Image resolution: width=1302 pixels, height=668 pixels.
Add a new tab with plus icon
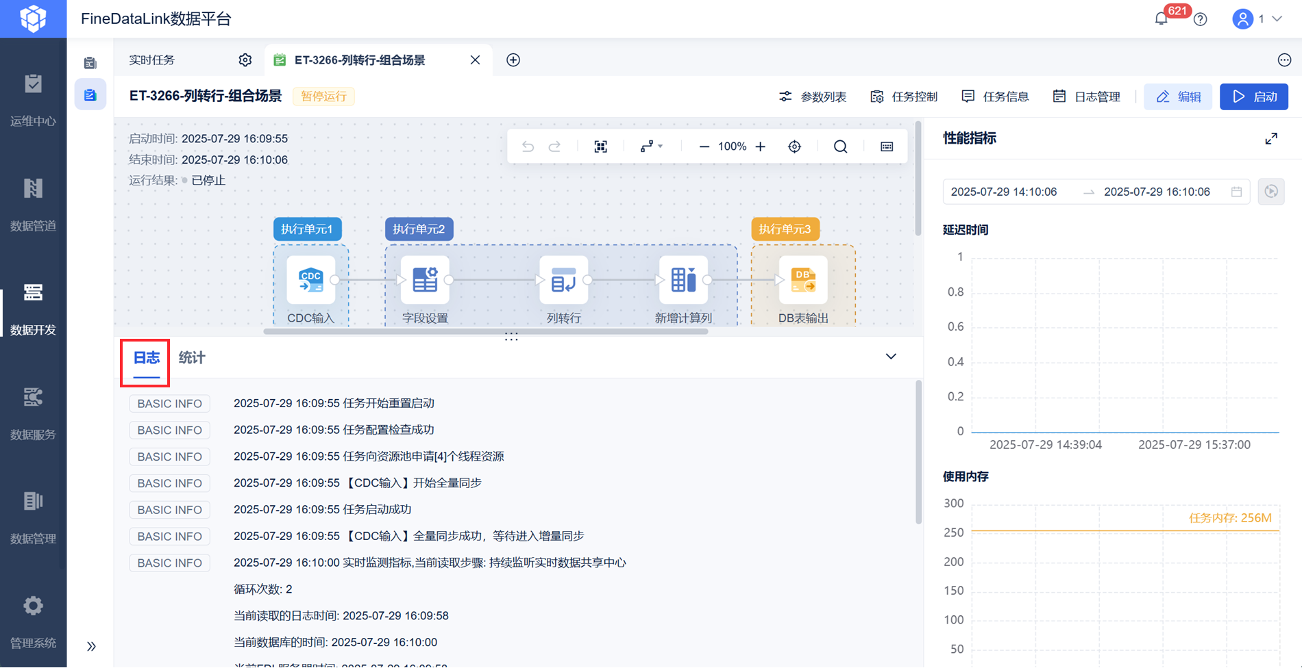[513, 60]
